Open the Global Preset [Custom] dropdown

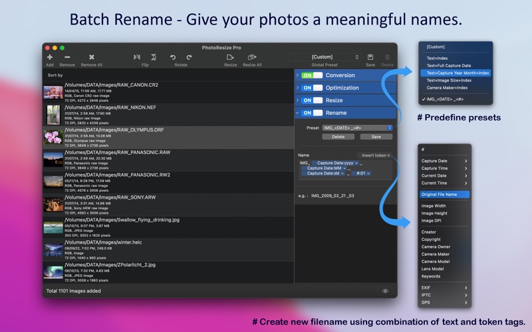(x=325, y=57)
